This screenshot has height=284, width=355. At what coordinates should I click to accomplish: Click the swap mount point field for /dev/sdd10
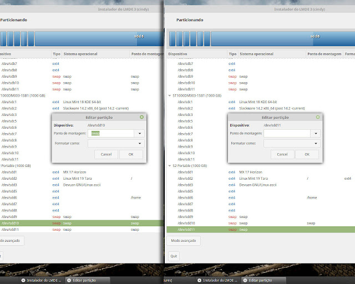point(111,133)
